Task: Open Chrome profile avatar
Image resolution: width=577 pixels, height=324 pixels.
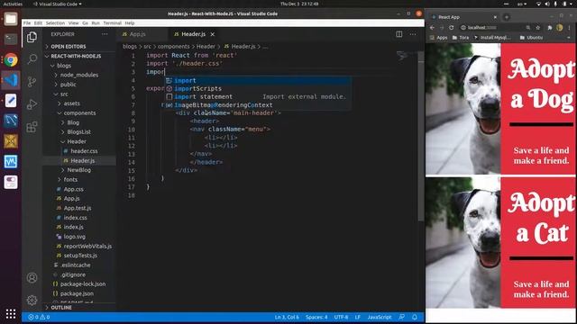Action: (x=560, y=28)
